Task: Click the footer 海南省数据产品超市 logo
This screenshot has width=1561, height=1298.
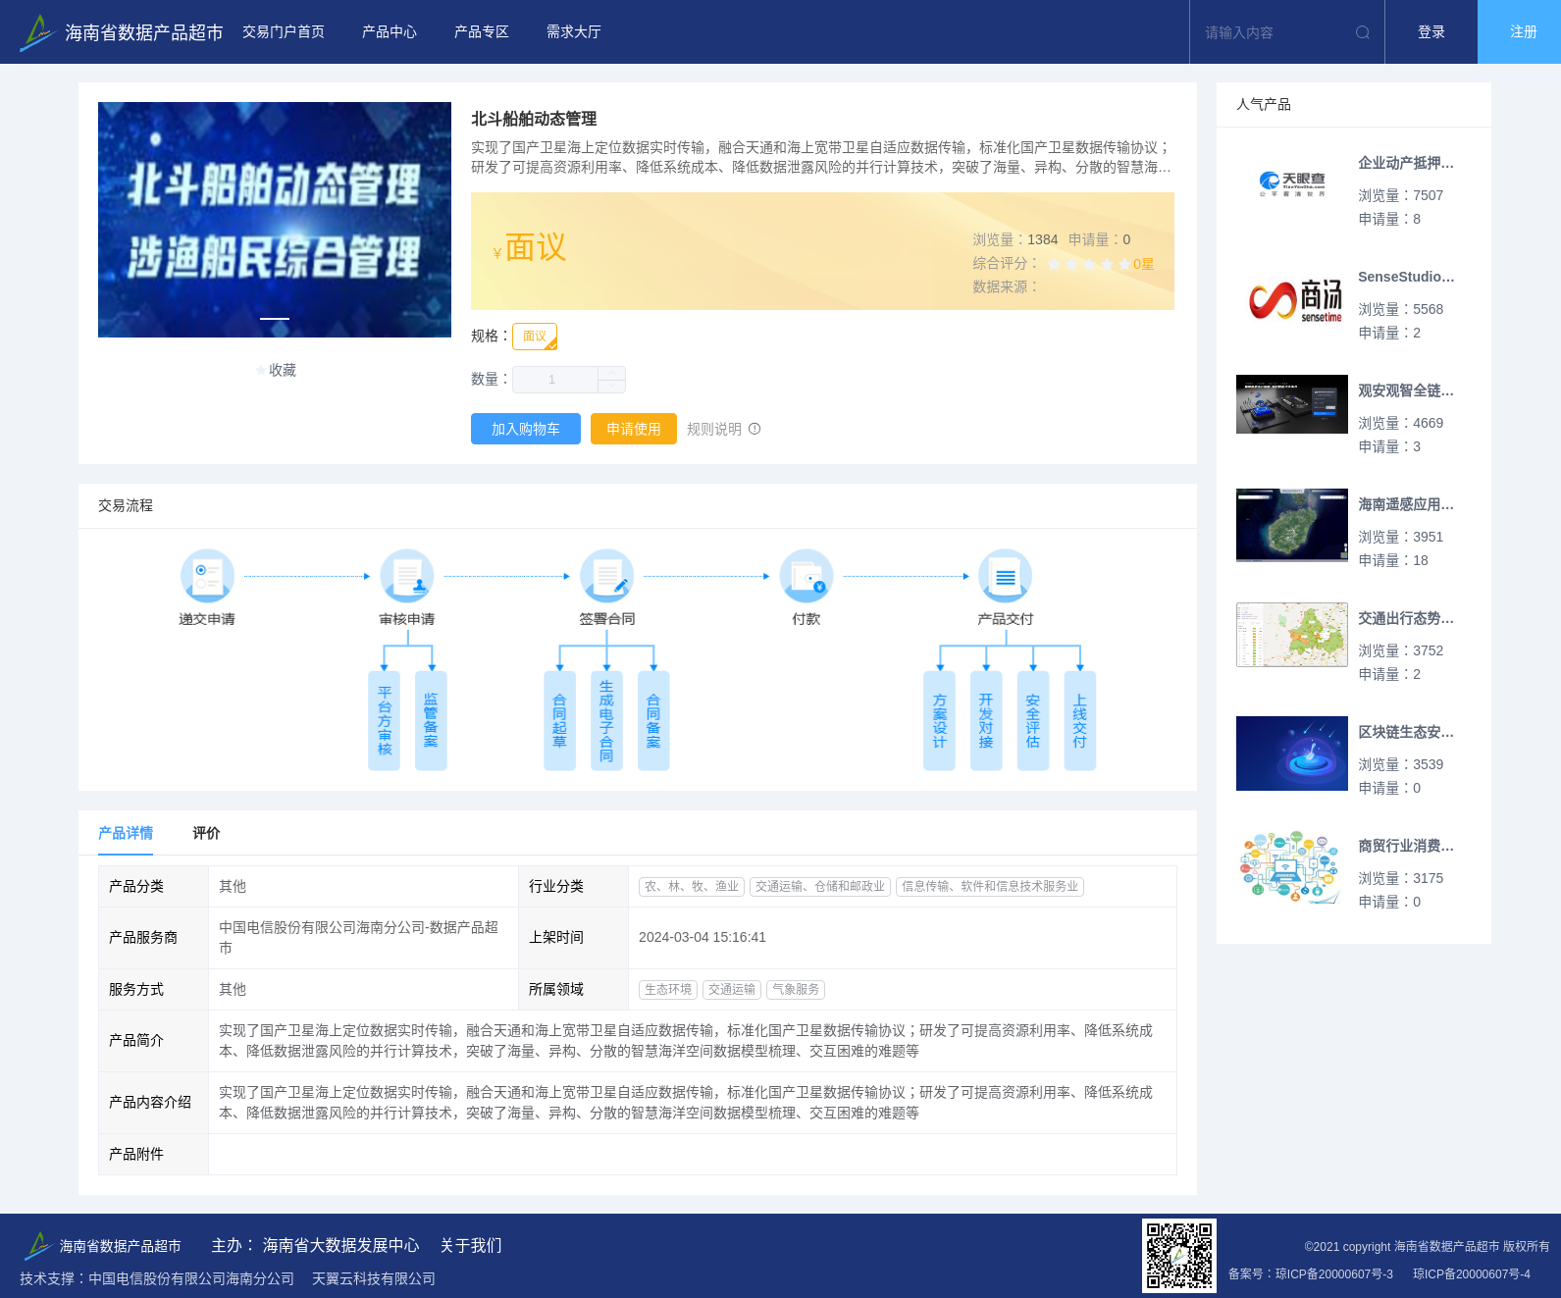Action: point(103,1245)
